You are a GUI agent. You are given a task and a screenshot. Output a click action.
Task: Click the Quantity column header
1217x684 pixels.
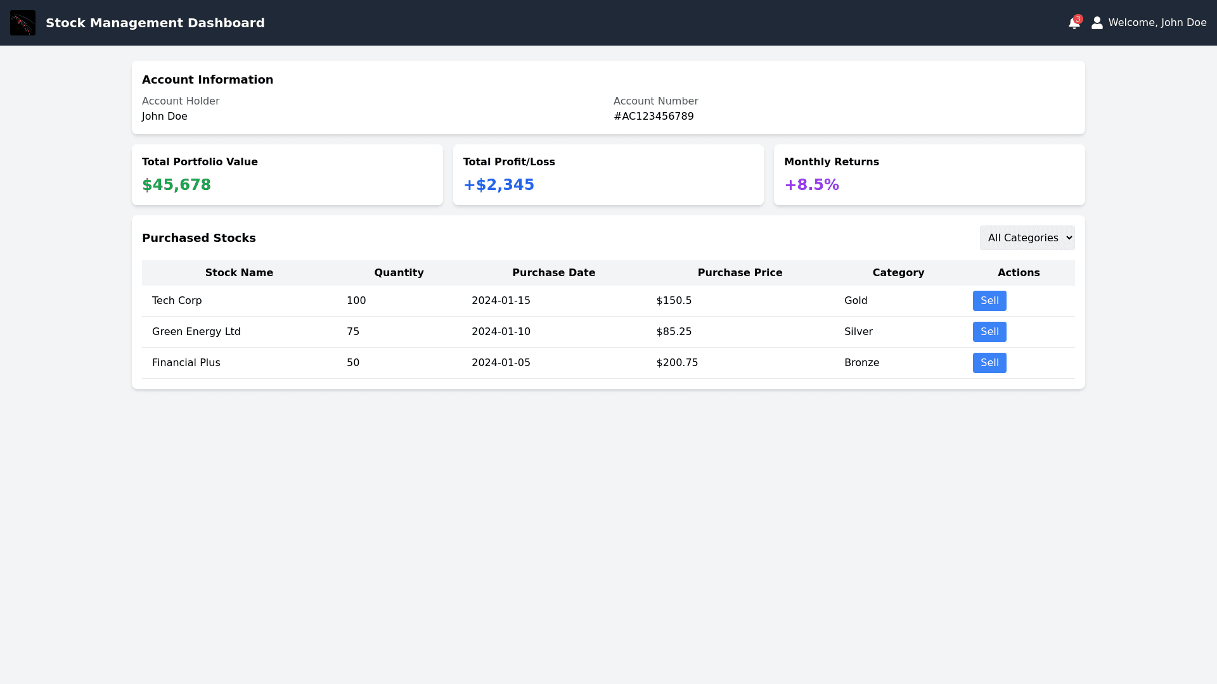(399, 273)
